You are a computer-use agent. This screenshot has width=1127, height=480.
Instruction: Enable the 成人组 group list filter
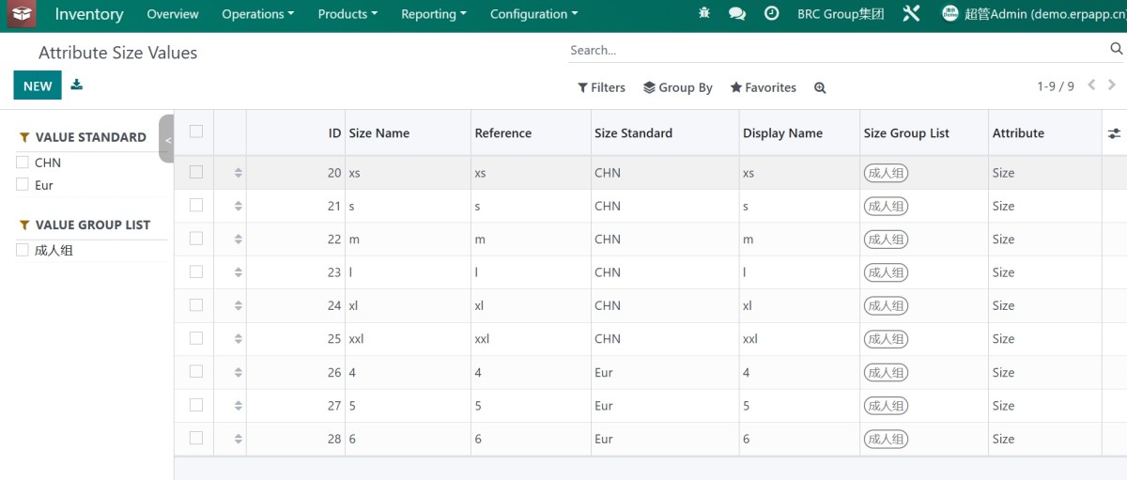23,250
